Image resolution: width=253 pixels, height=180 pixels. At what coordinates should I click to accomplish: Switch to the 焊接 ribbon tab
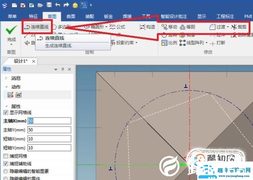[127, 16]
